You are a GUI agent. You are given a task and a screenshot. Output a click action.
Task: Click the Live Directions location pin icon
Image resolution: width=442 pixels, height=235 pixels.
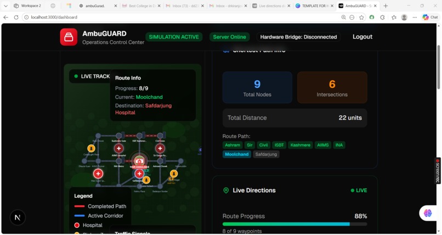point(226,191)
